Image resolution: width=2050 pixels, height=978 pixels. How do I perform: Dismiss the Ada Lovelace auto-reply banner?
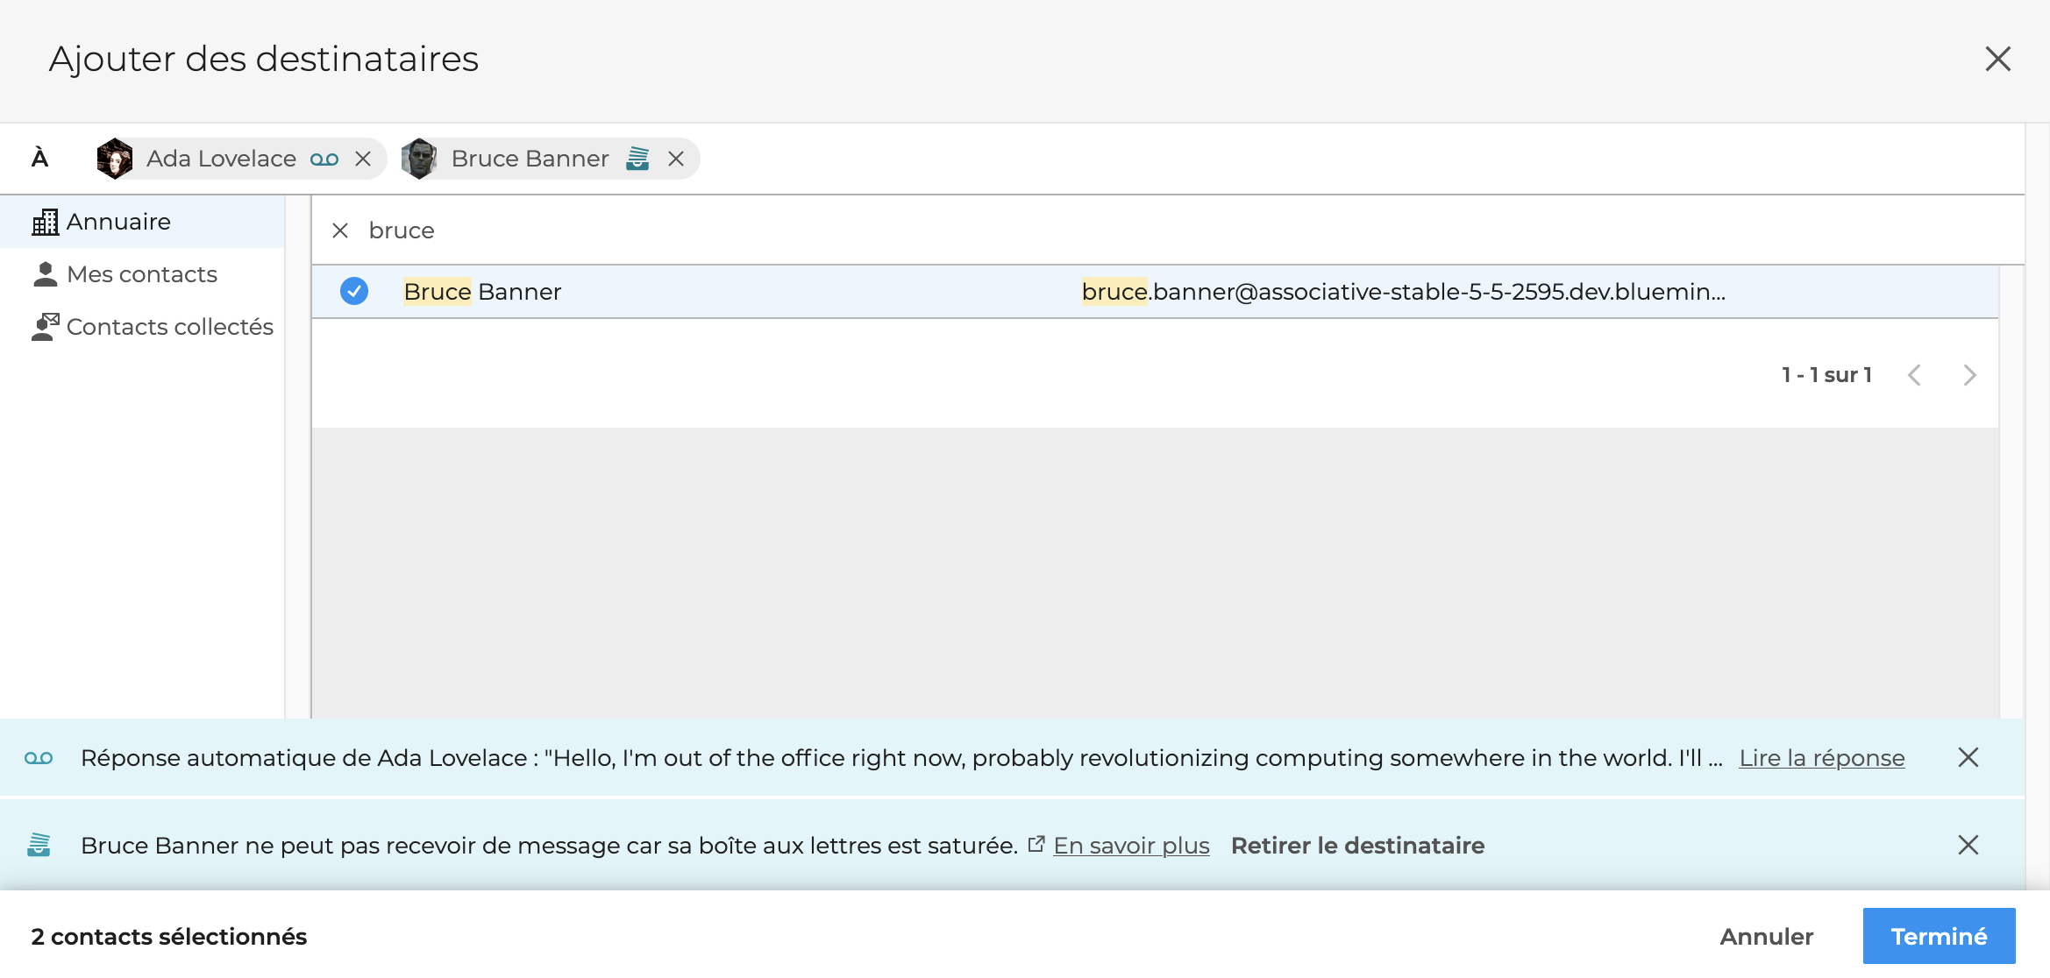click(x=1968, y=757)
